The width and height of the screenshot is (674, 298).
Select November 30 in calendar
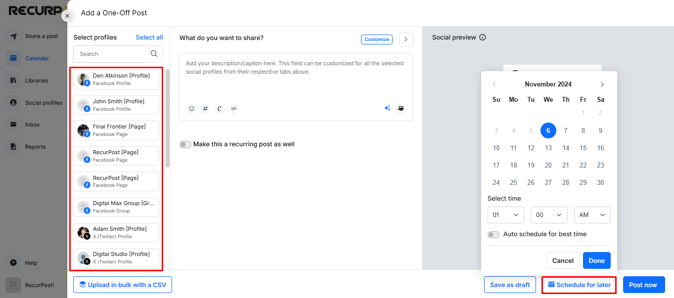(600, 182)
